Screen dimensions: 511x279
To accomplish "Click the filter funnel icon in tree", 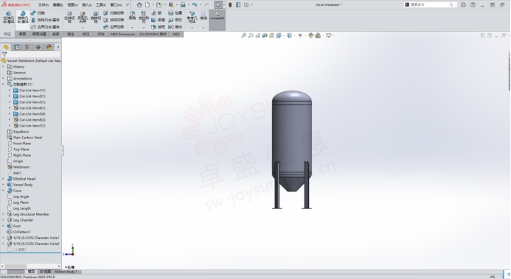I will [x=4, y=54].
